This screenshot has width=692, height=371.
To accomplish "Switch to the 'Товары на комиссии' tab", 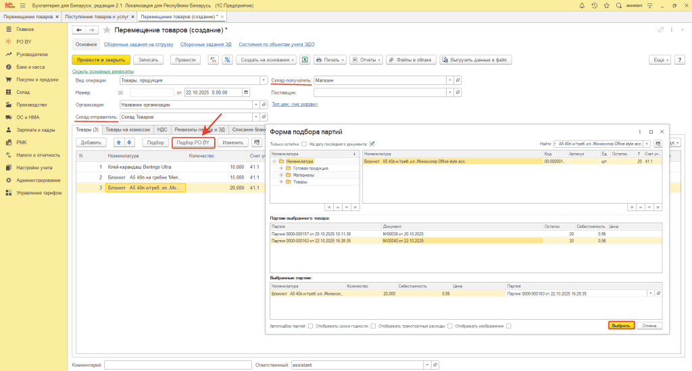I will [127, 130].
